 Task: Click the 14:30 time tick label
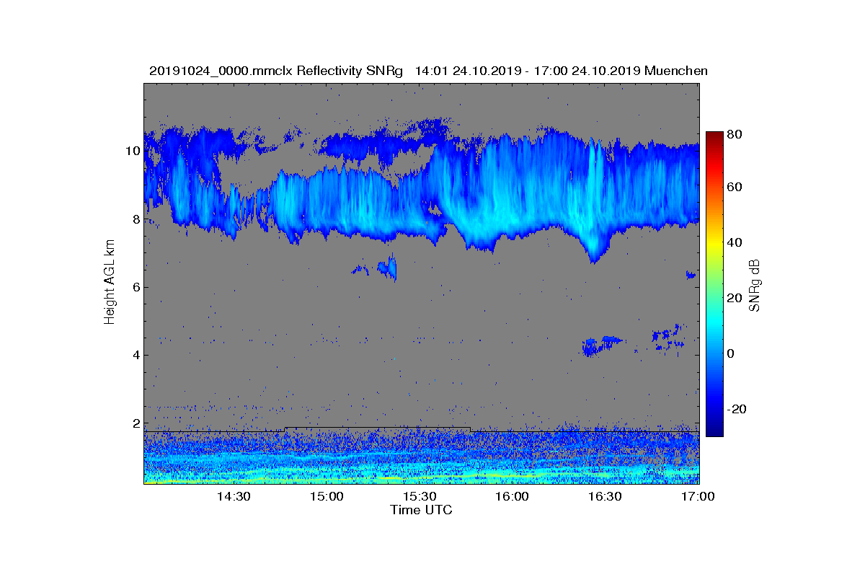[x=234, y=497]
